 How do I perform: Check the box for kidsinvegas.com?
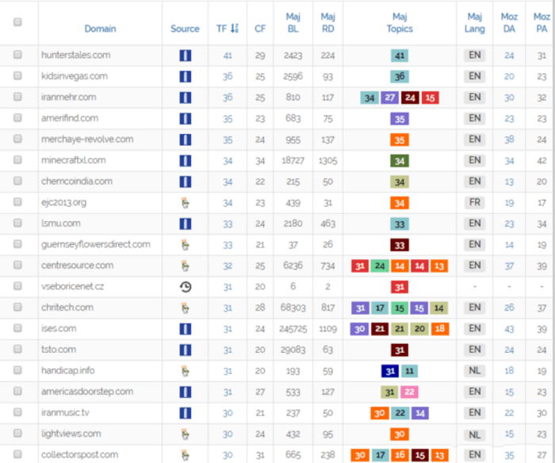coord(17,76)
